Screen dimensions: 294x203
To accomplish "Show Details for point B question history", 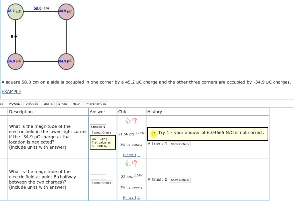I will 180,180.
